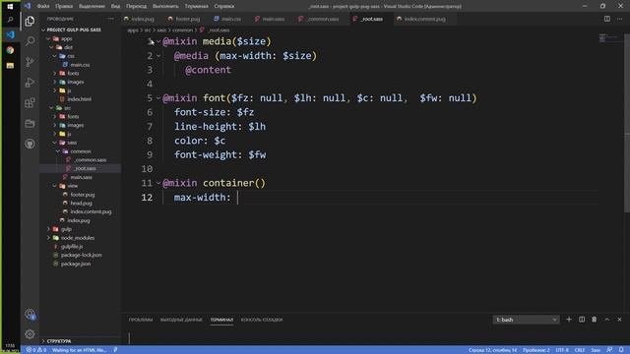630x354 pixels.
Task: Maximize the terminal panel with chevron up
Action: tap(607, 320)
